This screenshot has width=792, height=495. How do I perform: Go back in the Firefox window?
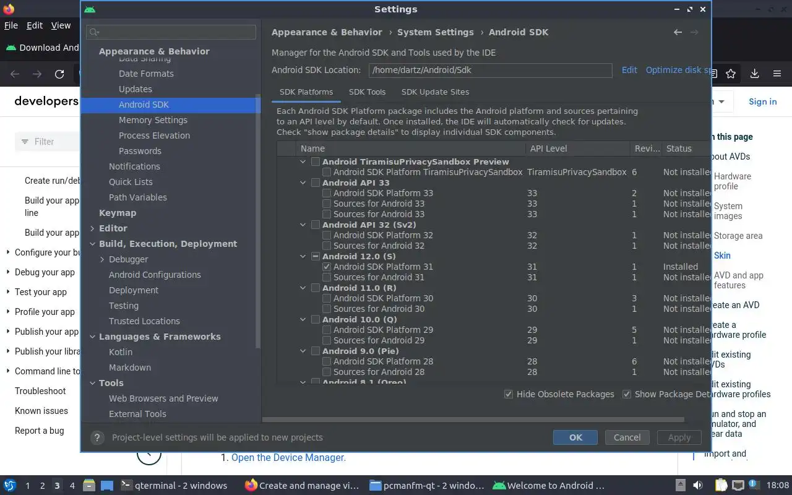(15, 74)
